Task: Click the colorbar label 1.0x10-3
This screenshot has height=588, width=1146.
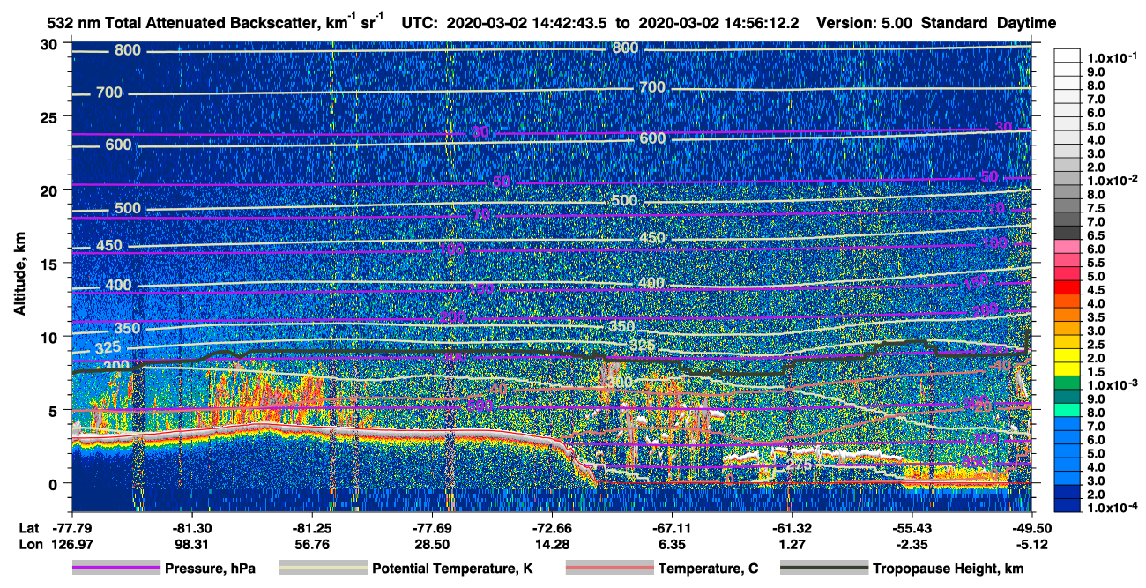Action: (x=1113, y=384)
